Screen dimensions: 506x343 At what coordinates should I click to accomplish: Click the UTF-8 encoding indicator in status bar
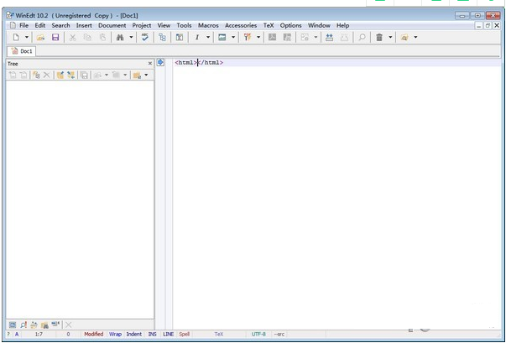258,334
